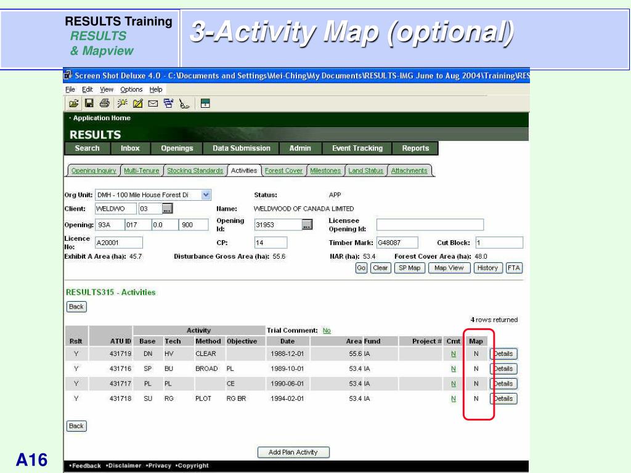
Task: Open Details for ATU ID 431716
Action: click(x=503, y=369)
